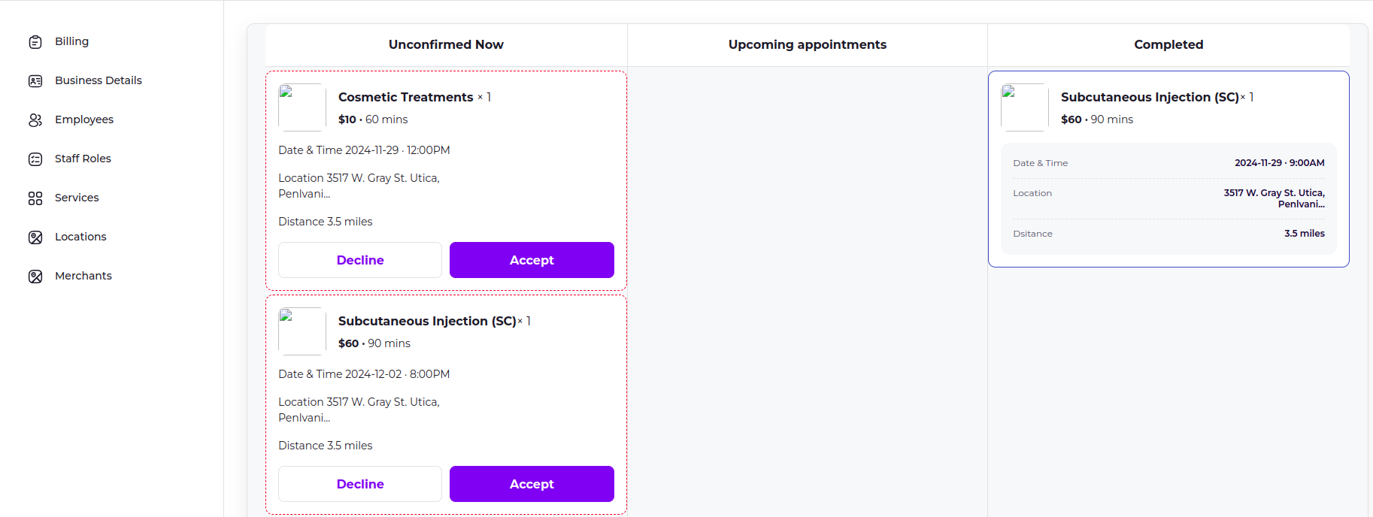The height and width of the screenshot is (517, 1373).
Task: Select the Billing icon in the sidebar
Action: pyautogui.click(x=35, y=41)
